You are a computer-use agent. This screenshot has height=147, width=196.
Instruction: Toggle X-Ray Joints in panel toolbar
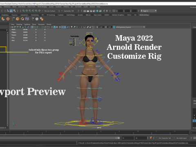click(x=93, y=27)
